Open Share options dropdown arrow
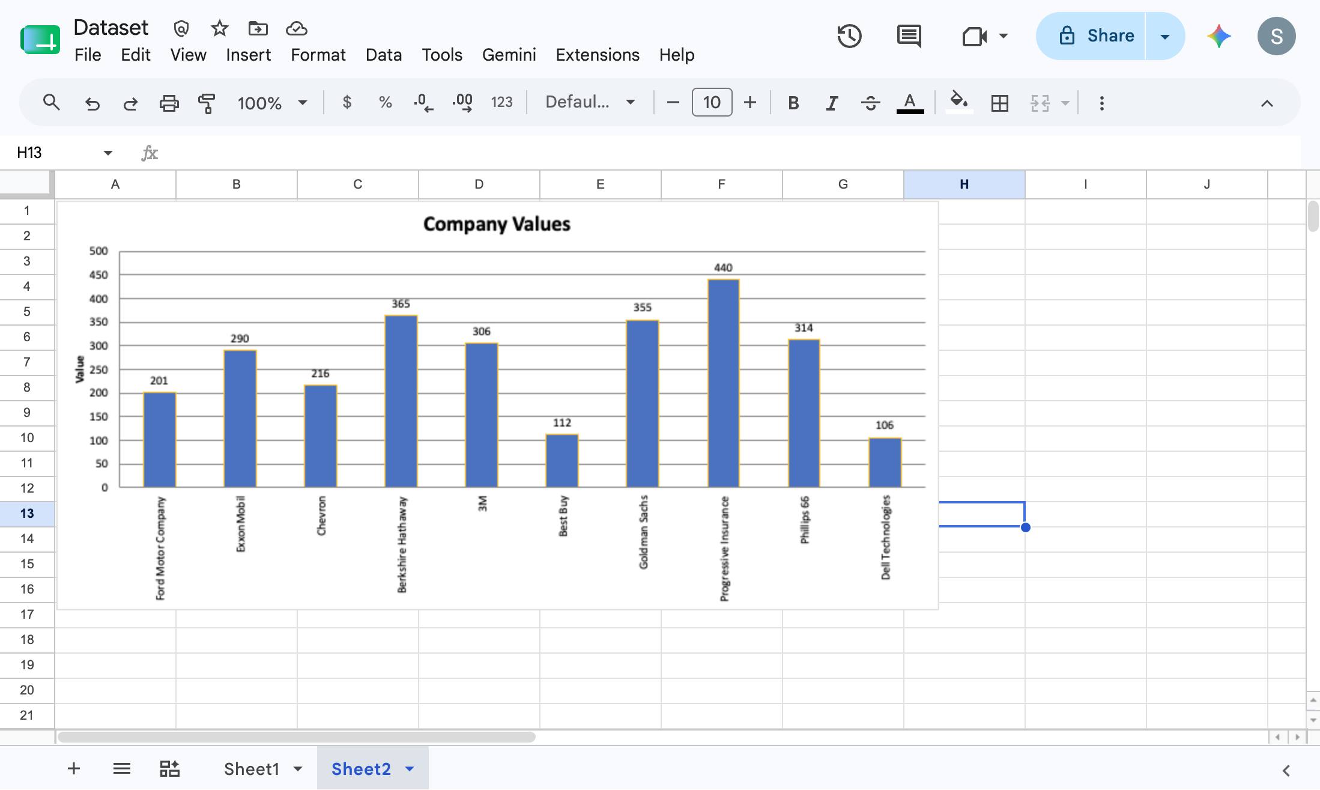The image size is (1320, 790). [1165, 37]
